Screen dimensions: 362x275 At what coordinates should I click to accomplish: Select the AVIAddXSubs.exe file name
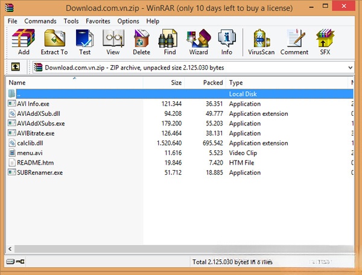coord(41,124)
